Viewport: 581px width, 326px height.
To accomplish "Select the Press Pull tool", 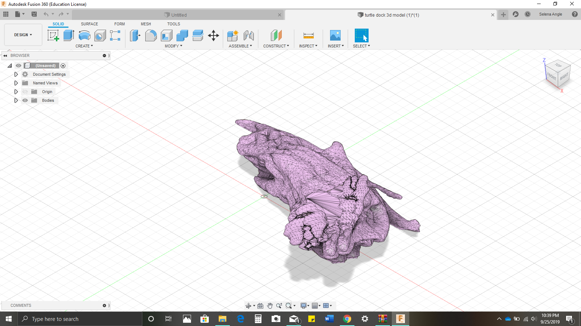I will pos(135,35).
